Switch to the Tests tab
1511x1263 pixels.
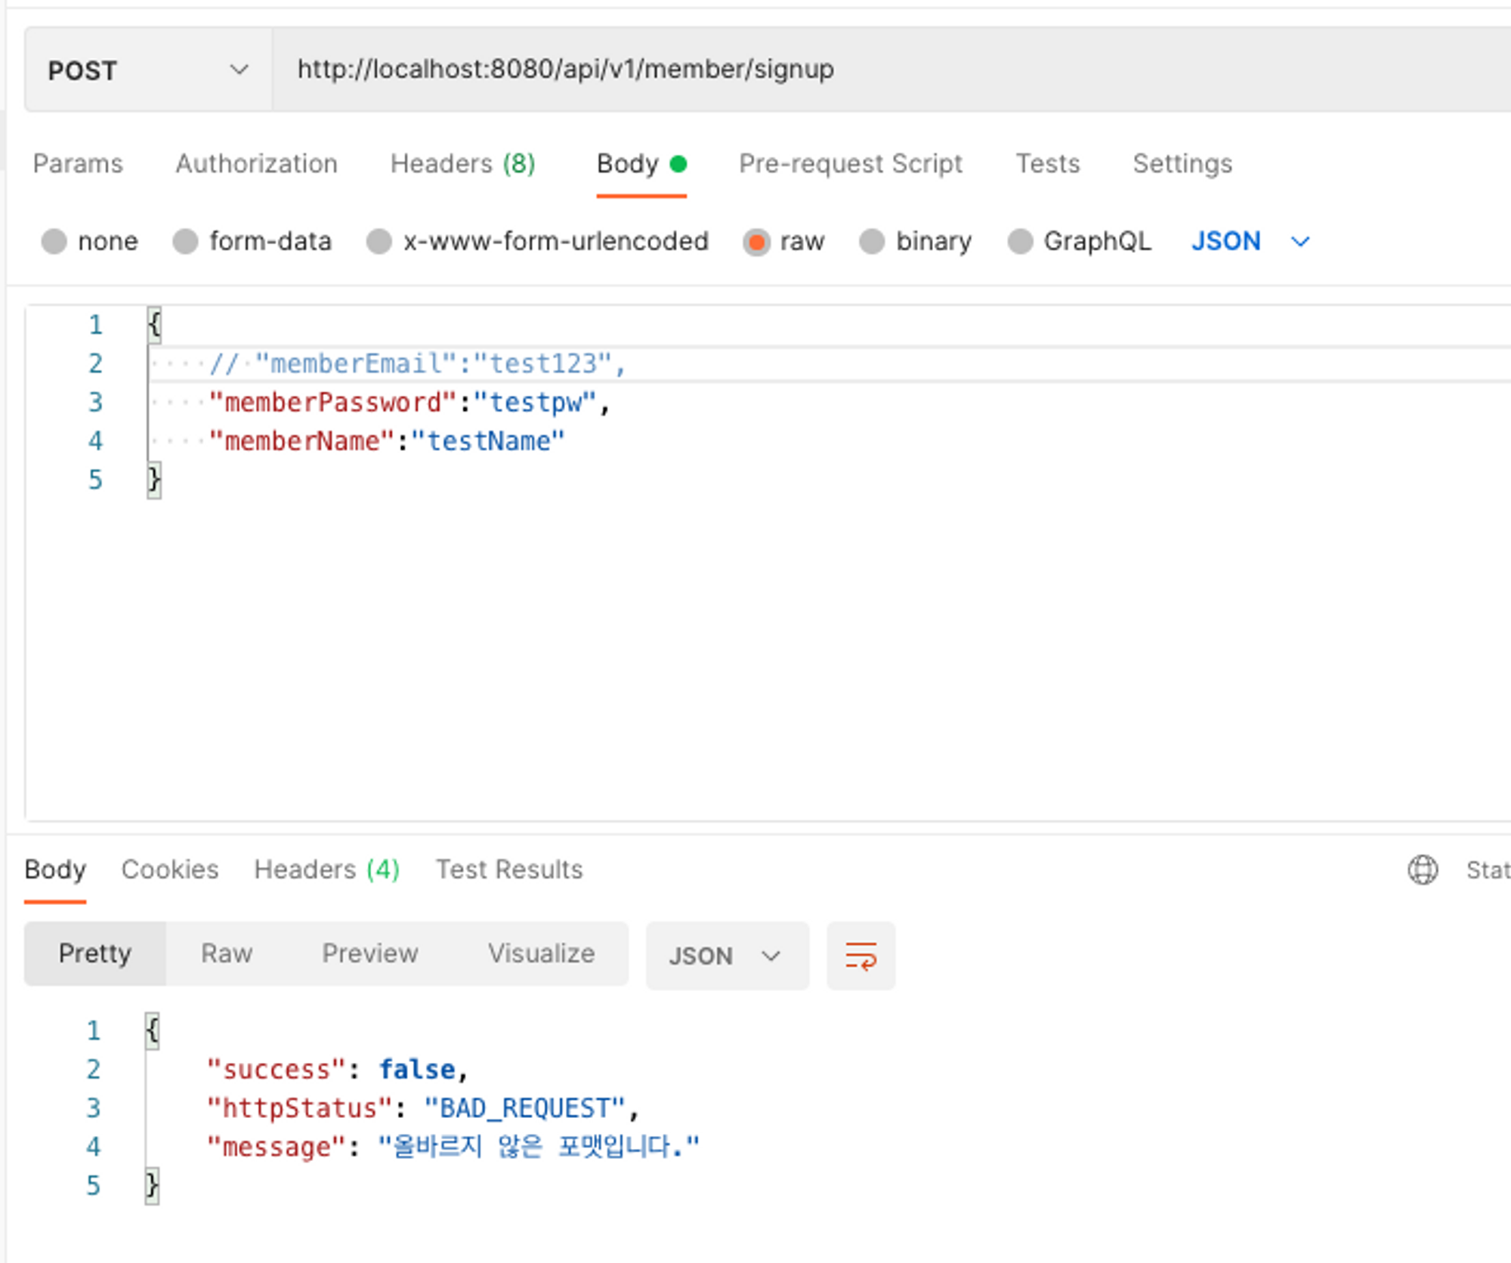(1047, 164)
